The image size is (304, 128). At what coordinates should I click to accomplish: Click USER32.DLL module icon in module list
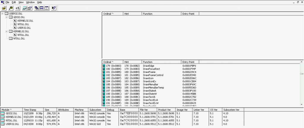click(3, 124)
